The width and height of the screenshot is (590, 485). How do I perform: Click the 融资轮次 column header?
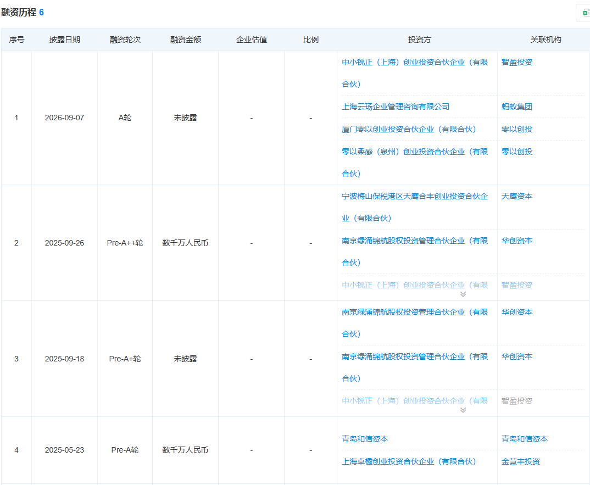pos(125,40)
